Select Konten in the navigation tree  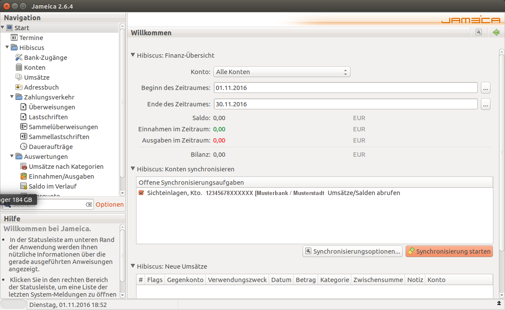[35, 67]
